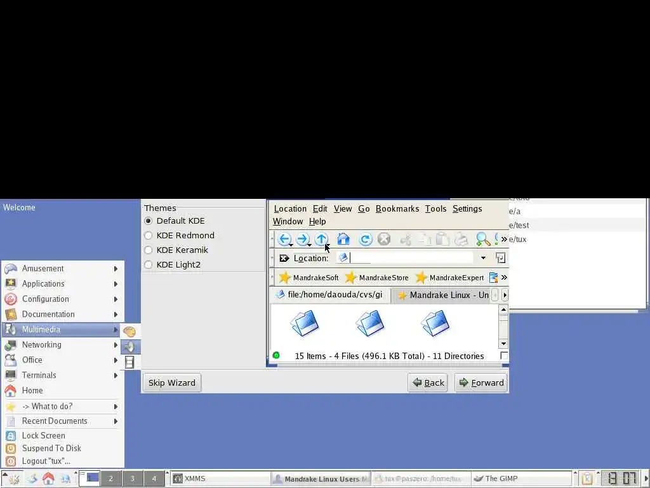Zoom in with the magnifier icon
The width and height of the screenshot is (650, 488).
point(483,240)
